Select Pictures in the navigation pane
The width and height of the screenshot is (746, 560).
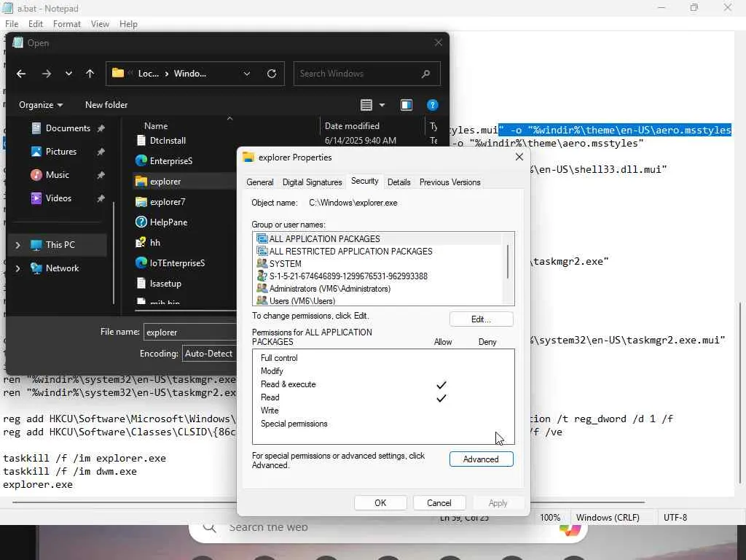click(x=61, y=152)
